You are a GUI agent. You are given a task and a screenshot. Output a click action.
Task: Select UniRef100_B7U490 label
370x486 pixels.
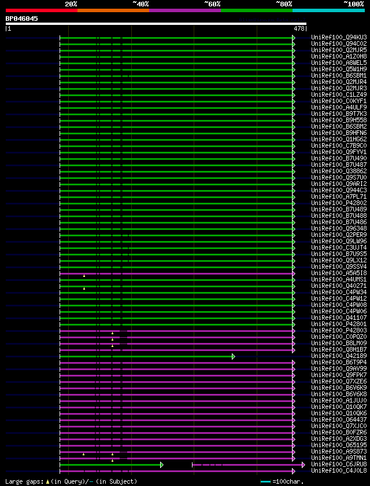339,159
